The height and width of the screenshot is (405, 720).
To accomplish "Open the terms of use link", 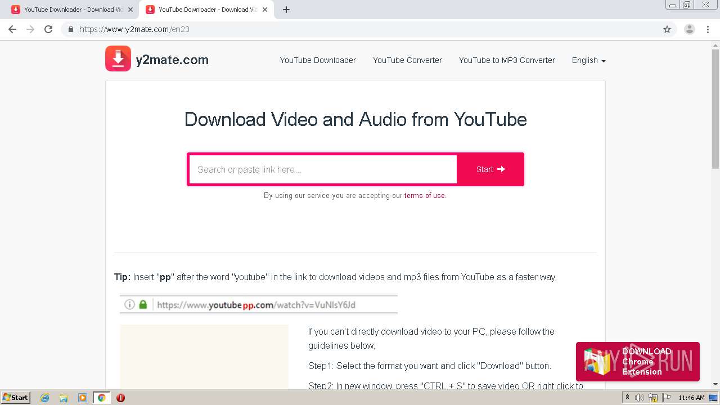I will tap(425, 196).
